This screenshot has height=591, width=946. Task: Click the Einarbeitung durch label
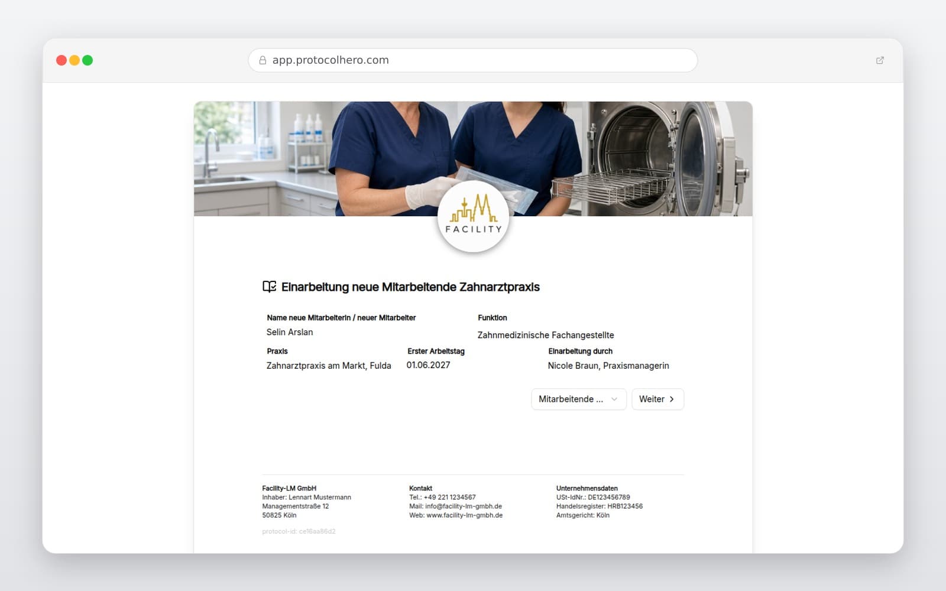(580, 351)
